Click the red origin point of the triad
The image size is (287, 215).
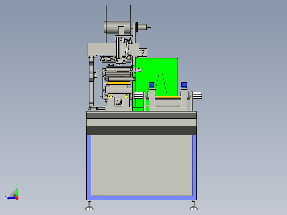pyautogui.click(x=17, y=198)
